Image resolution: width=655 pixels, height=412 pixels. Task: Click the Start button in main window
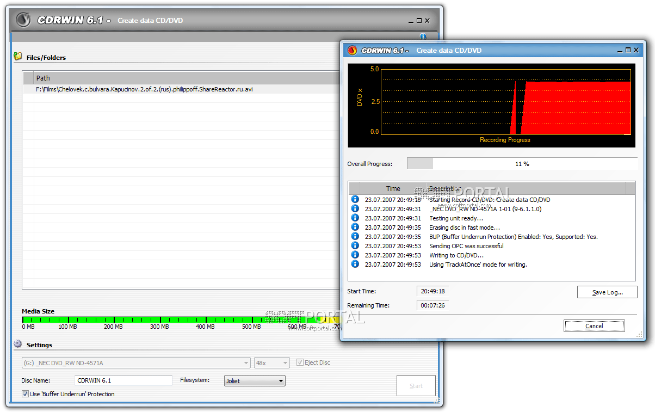(x=416, y=386)
